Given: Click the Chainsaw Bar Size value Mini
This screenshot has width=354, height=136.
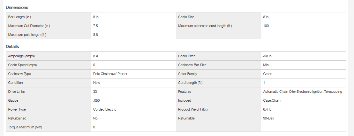Looking at the screenshot, I should (267, 65).
